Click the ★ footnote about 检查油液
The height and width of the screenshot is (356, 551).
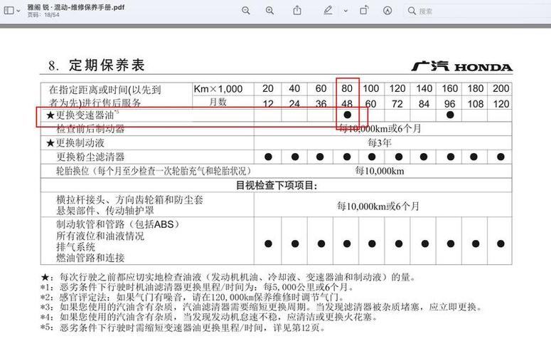click(x=228, y=277)
